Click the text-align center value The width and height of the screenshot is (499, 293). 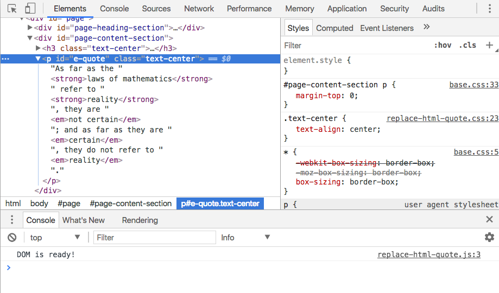363,129
